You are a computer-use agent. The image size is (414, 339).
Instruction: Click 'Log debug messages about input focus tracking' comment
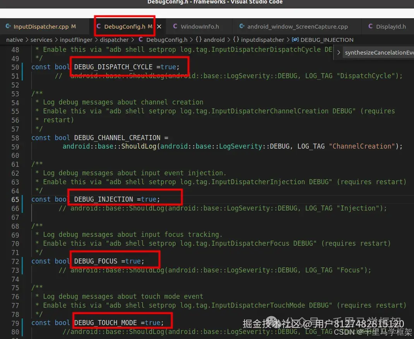[x=133, y=235]
